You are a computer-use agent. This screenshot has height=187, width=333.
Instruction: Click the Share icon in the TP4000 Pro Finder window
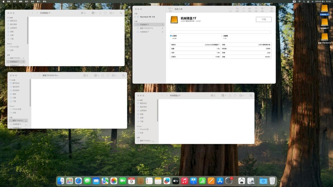[103, 75]
